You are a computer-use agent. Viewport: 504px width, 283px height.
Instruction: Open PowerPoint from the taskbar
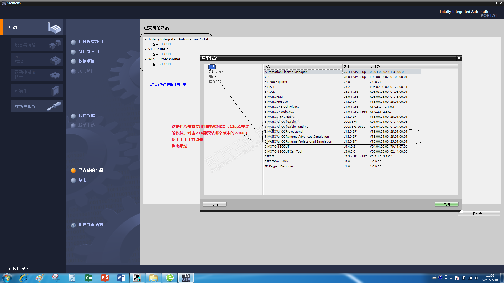pyautogui.click(x=104, y=278)
